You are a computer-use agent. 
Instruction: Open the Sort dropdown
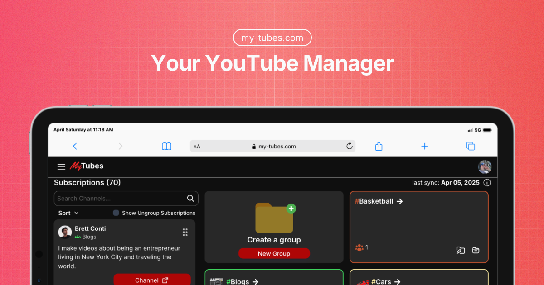click(x=67, y=213)
